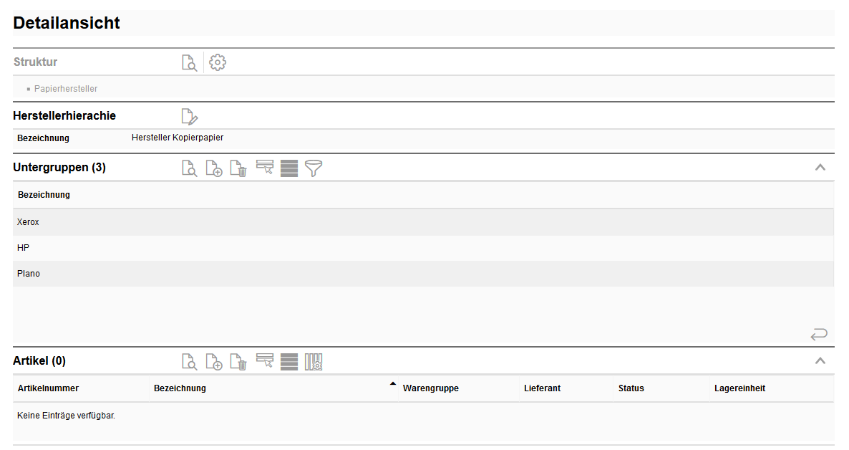The image size is (849, 450).
Task: Open column settings icon in Artikel toolbar
Action: (314, 362)
